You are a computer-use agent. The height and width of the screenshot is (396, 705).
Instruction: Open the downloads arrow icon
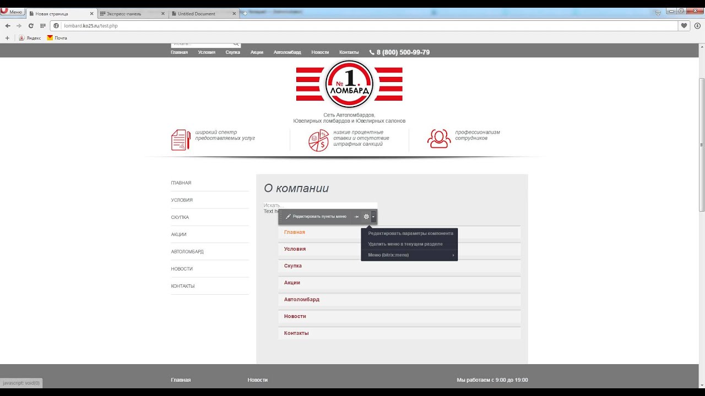(697, 25)
